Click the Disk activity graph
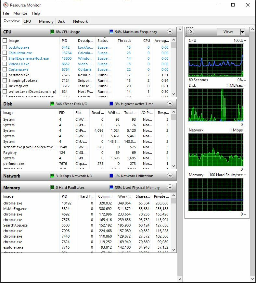256x283 pixels. coord(216,105)
